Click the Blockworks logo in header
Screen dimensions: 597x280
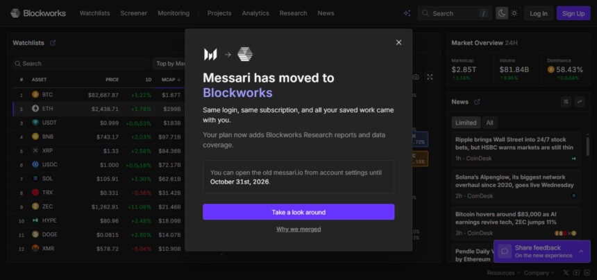(x=38, y=13)
